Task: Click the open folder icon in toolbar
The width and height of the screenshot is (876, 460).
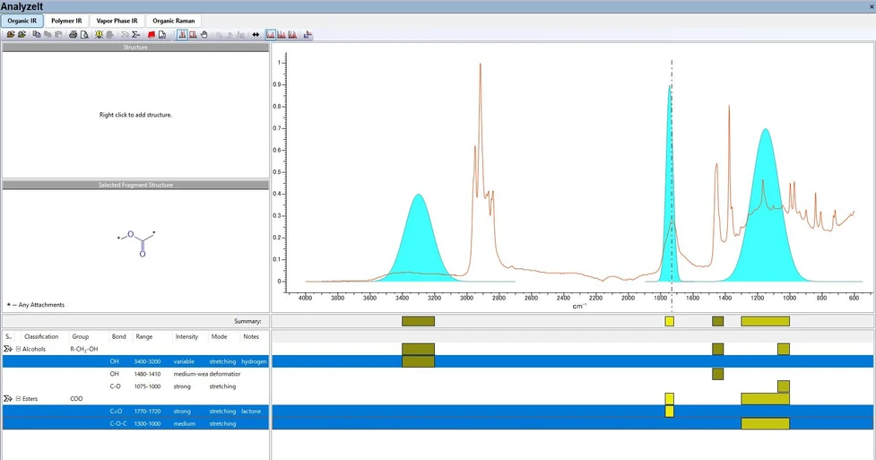Action: 10,35
